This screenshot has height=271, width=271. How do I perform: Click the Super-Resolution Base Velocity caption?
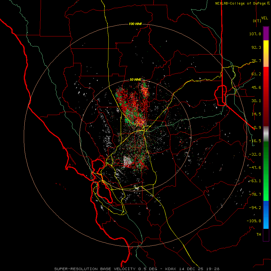click(x=137, y=269)
